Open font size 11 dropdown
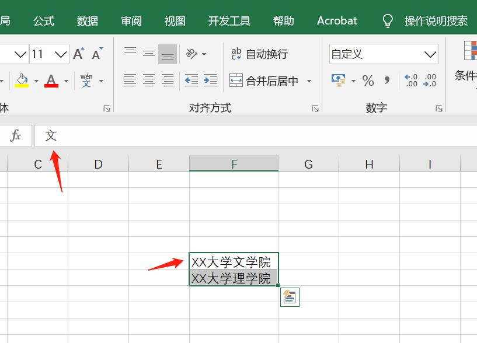The width and height of the screenshot is (477, 343). point(61,54)
